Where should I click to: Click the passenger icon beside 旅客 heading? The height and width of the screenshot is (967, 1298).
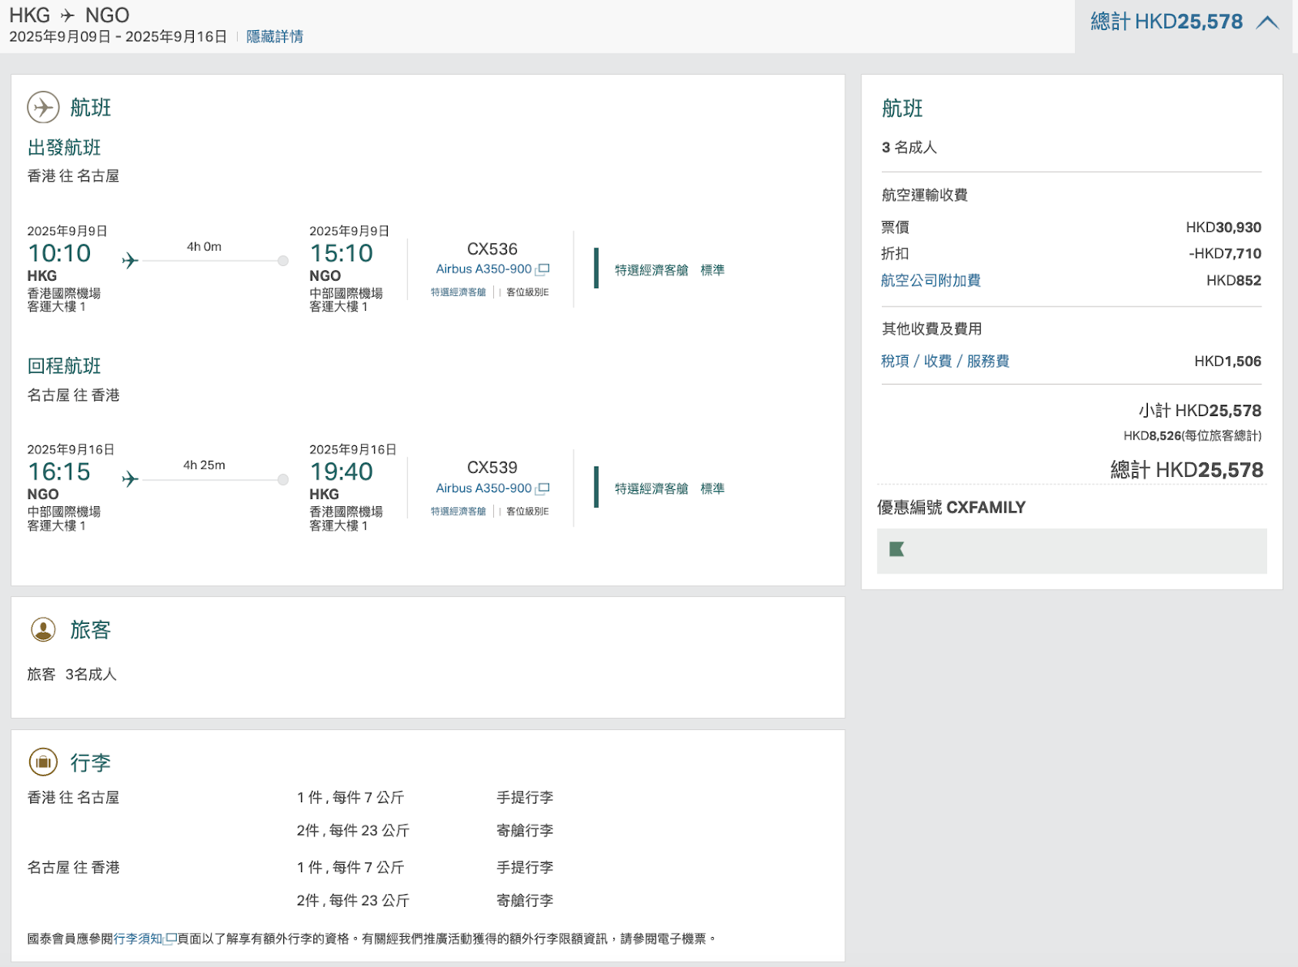[43, 630]
